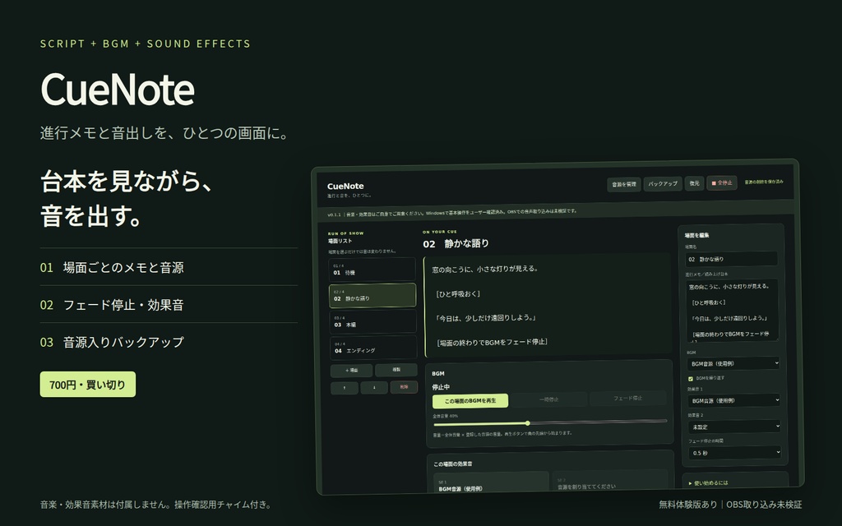Screen dimensions: 842x526
Task: Click ［場面の終わりでBGMをフェード停止］ line in main view
Action: click(492, 342)
